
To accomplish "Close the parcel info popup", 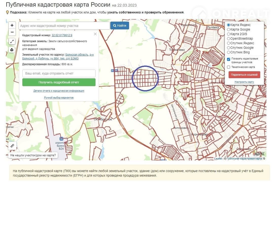I will point(95,34).
